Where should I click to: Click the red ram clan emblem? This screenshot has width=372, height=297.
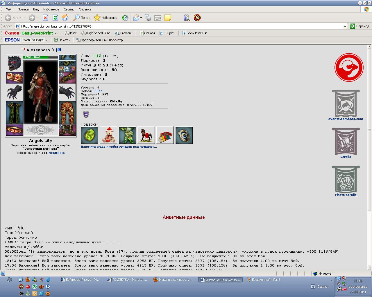pos(349,68)
